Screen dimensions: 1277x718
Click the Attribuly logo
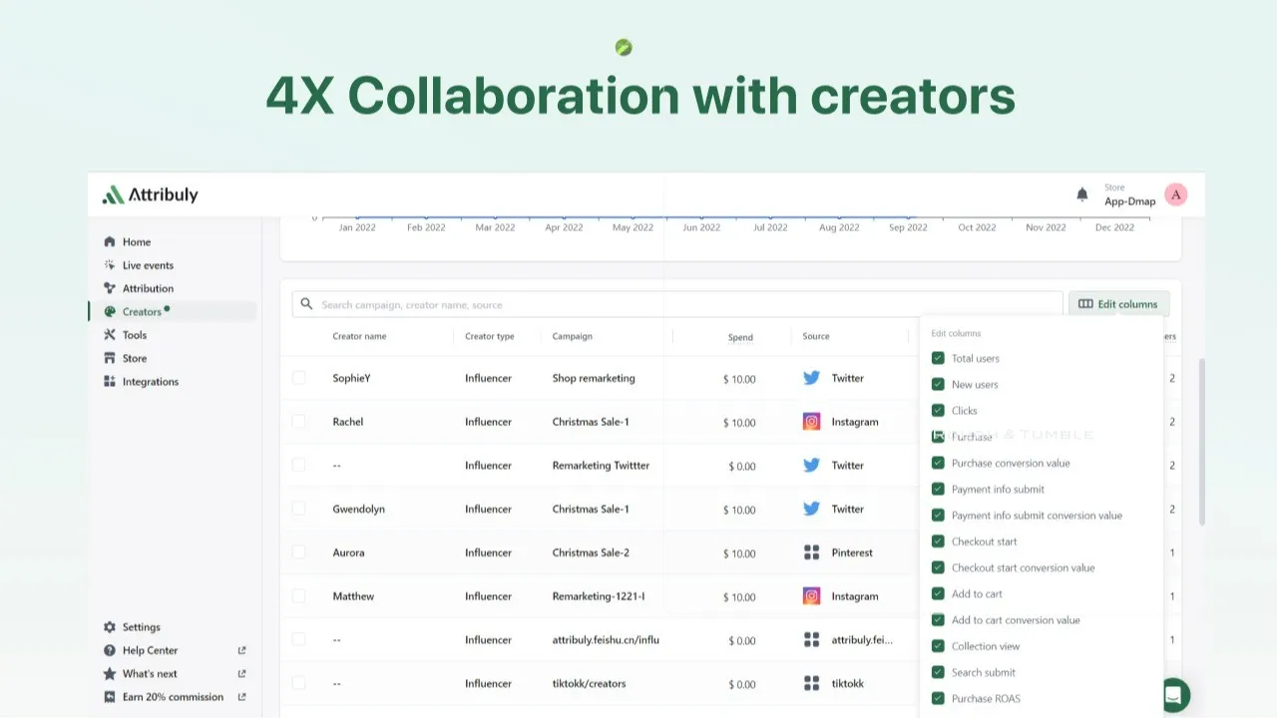point(151,194)
